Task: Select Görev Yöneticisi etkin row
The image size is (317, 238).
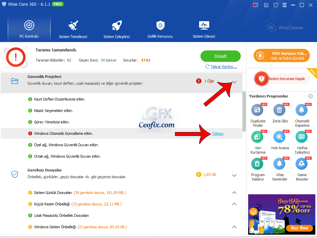Action: (x=122, y=122)
